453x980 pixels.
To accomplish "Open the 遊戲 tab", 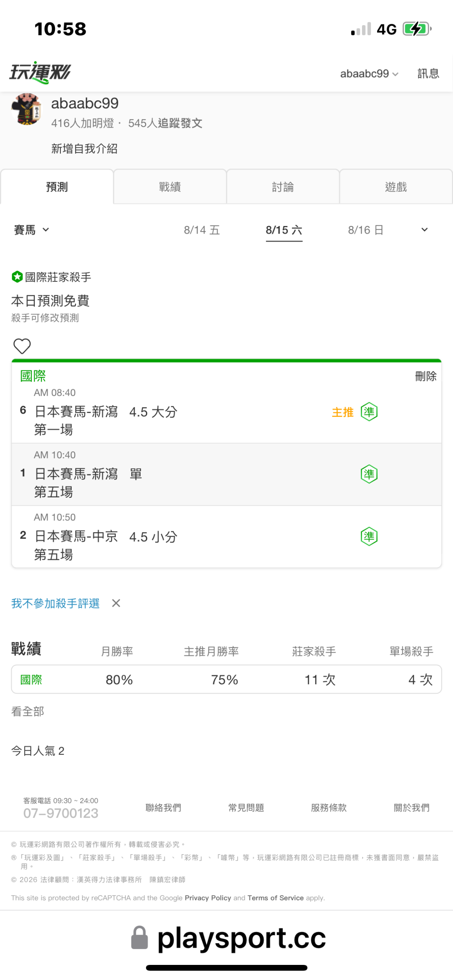I will point(396,187).
